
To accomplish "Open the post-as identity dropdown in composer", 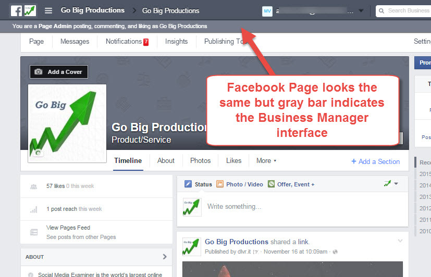I will click(x=391, y=183).
